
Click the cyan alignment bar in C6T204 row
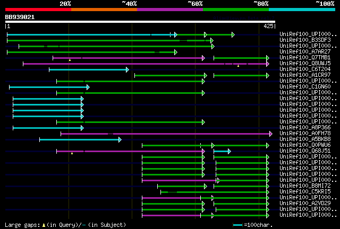[89, 69]
